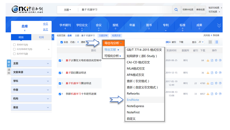
Task: Click 清除 to clear selections
Action: 83,42
